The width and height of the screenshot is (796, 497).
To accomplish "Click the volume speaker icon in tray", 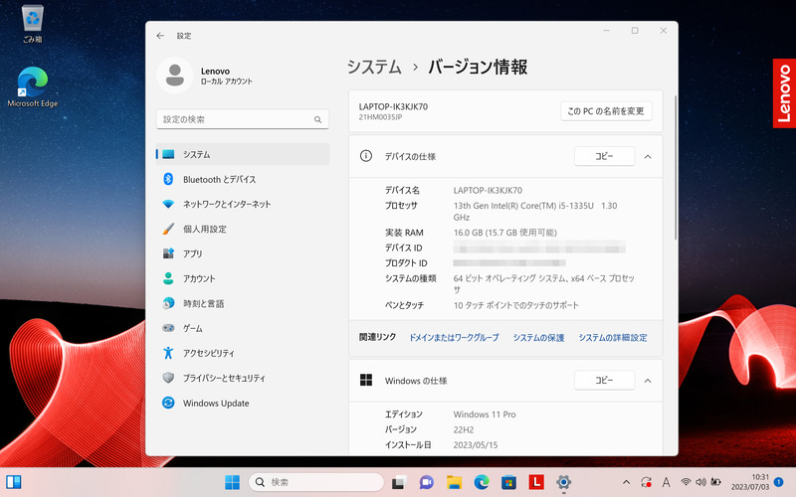I will (701, 482).
